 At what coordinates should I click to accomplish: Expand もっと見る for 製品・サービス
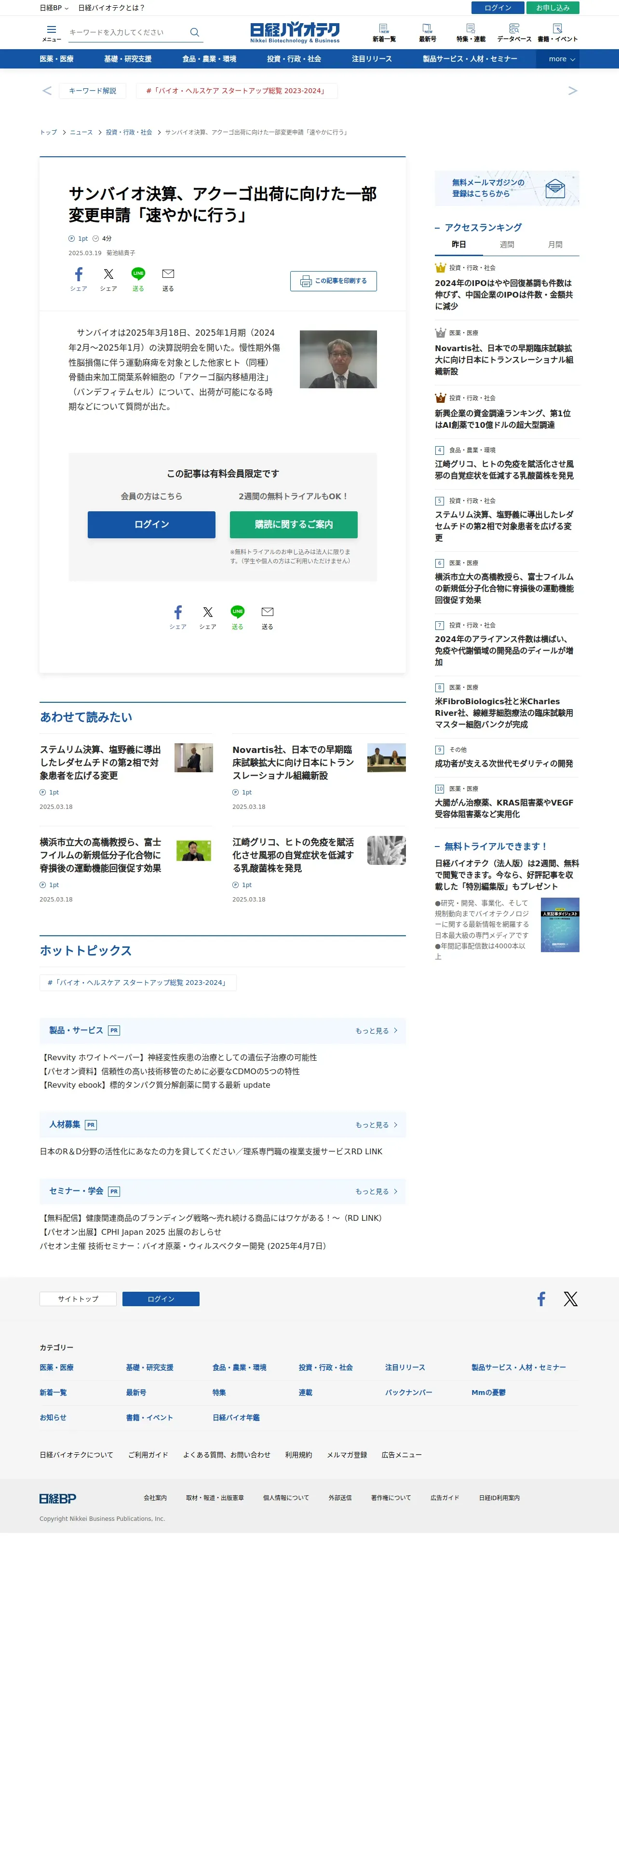(x=376, y=1031)
